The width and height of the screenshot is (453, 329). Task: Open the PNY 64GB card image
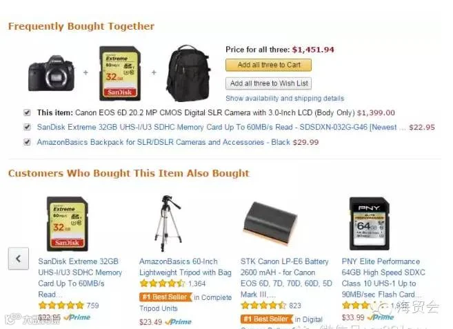click(370, 223)
